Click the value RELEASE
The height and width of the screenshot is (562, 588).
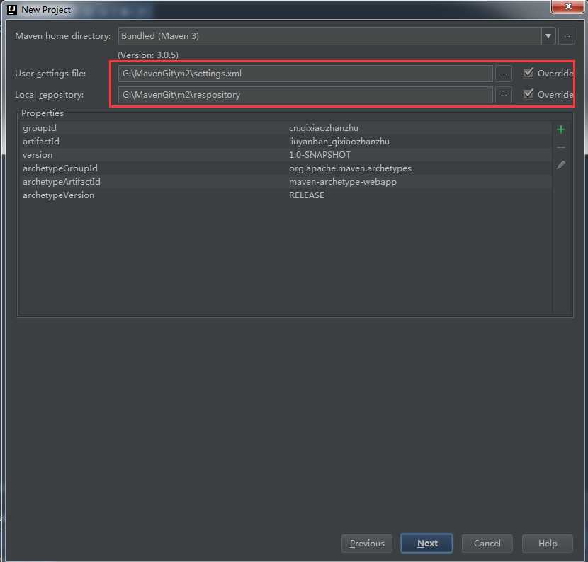point(306,195)
